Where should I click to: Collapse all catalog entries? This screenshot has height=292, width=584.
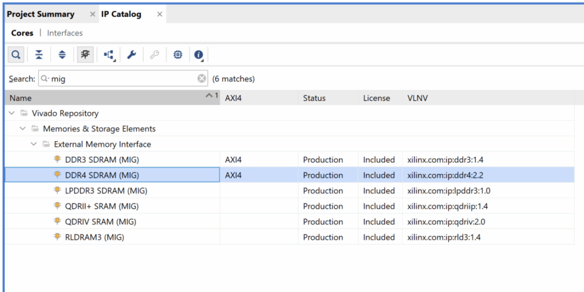point(39,55)
